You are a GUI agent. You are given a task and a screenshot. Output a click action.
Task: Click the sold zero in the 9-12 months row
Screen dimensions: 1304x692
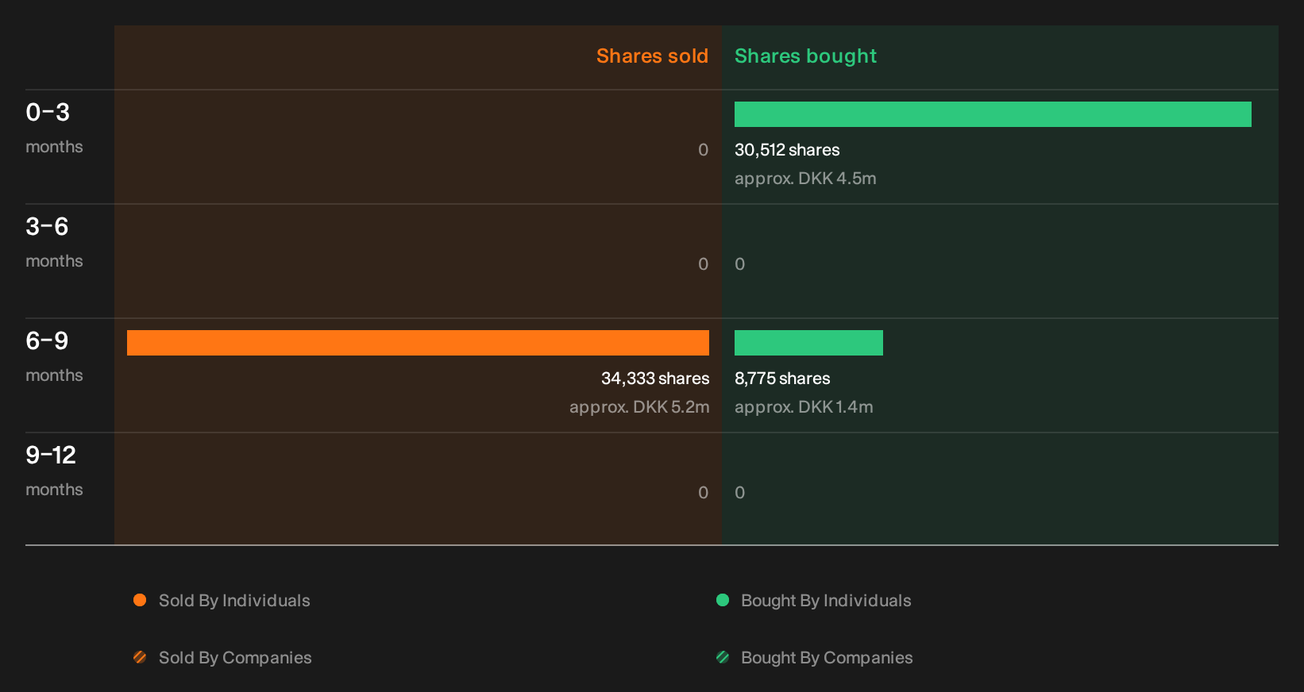[704, 493]
